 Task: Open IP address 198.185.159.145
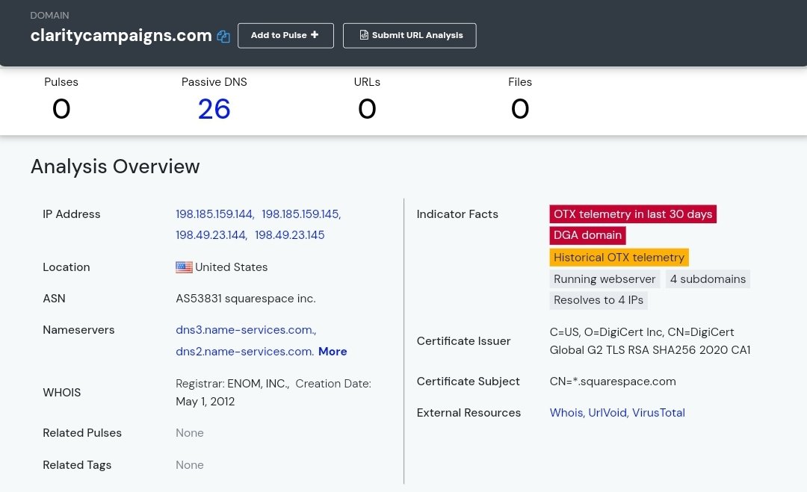pos(301,214)
